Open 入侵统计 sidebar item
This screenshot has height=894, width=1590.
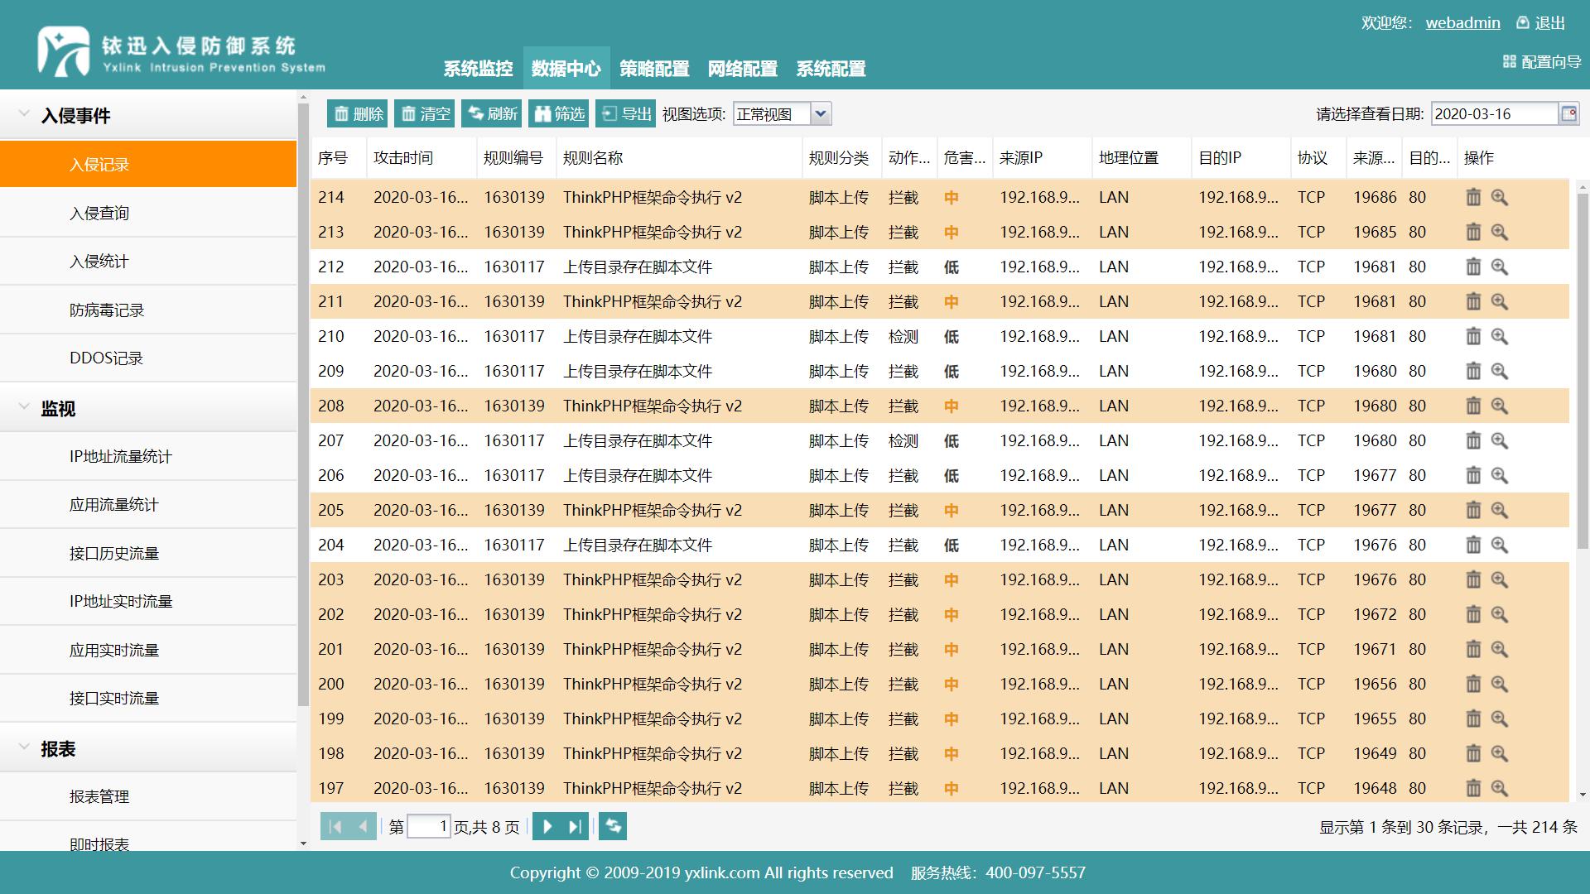(148, 261)
